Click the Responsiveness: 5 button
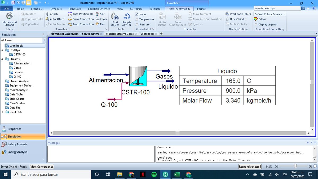Image resolution: width=318 pixels, height=179 pixels. (x=250, y=167)
